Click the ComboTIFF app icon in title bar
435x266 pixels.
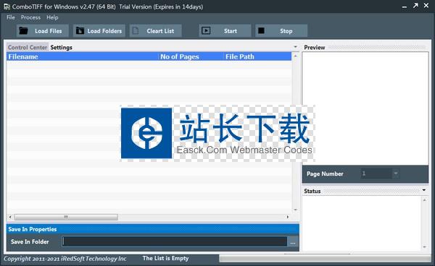7,7
